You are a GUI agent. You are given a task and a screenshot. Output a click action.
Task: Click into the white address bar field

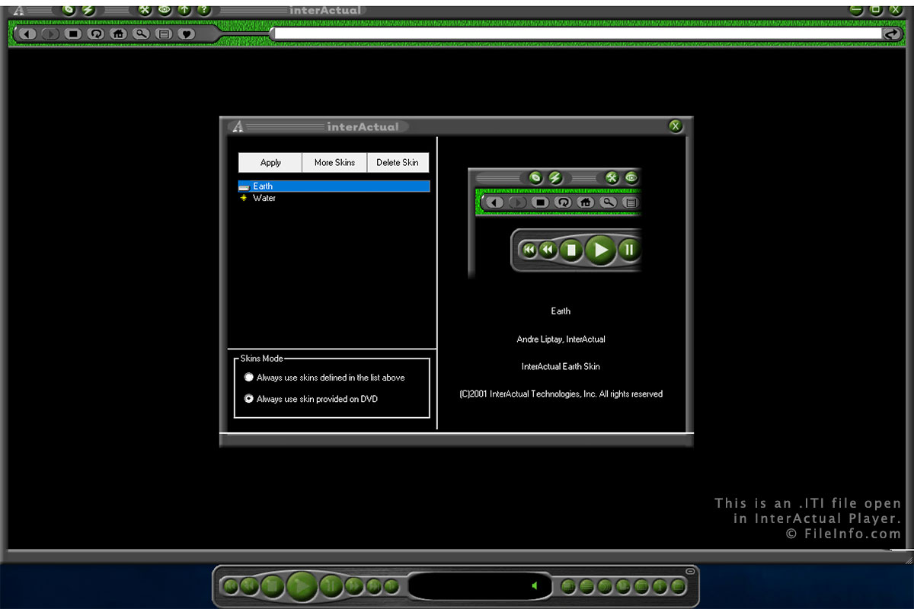point(577,33)
